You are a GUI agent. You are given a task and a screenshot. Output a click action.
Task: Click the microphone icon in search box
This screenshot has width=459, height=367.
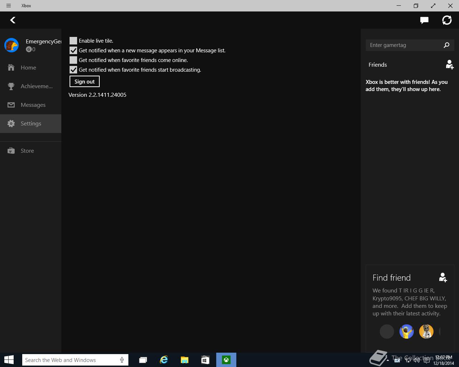[x=122, y=360]
